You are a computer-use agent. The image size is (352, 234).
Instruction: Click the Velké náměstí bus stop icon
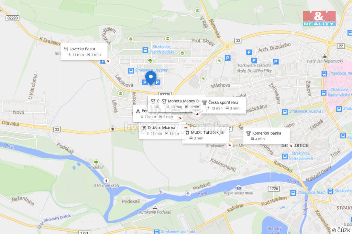tap(285, 156)
